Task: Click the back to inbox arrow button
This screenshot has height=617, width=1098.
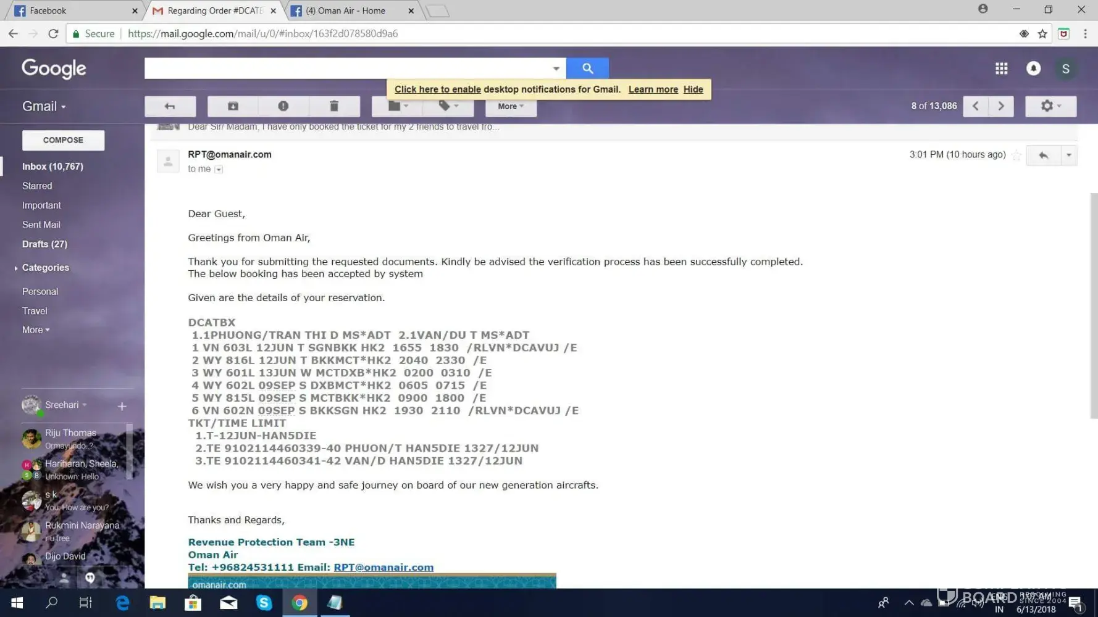Action: (x=170, y=106)
